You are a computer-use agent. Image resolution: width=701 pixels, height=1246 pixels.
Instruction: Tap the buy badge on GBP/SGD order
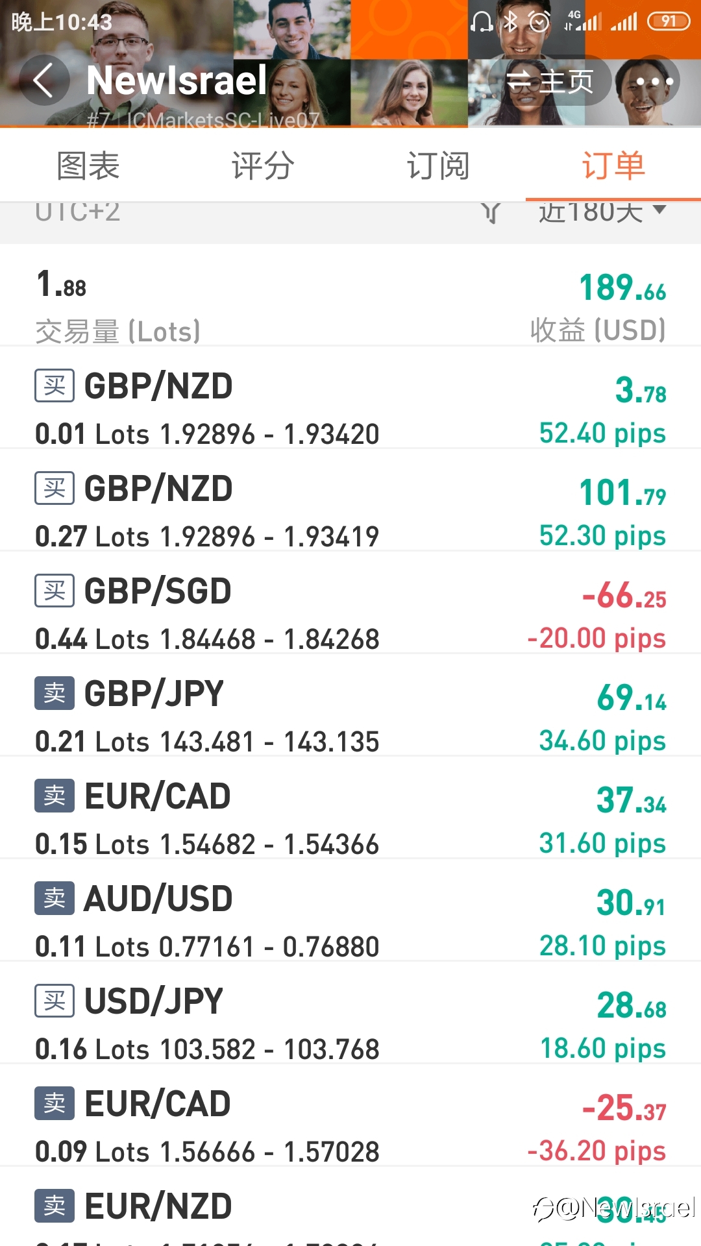(x=55, y=591)
